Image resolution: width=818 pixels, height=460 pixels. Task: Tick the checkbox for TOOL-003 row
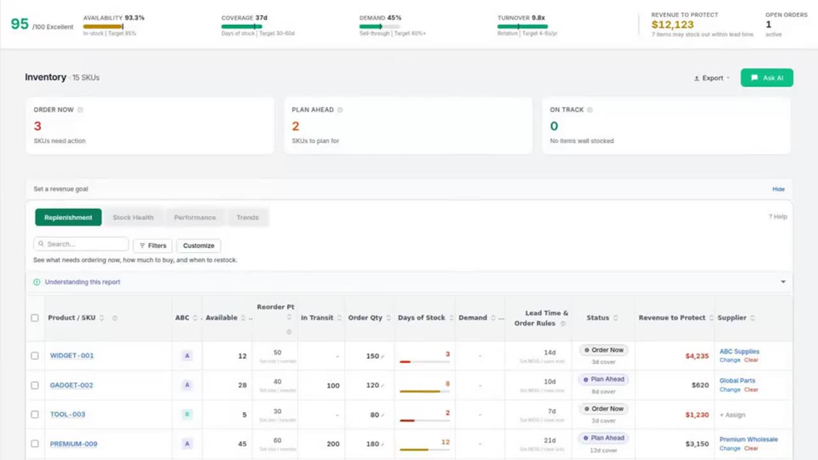point(35,415)
